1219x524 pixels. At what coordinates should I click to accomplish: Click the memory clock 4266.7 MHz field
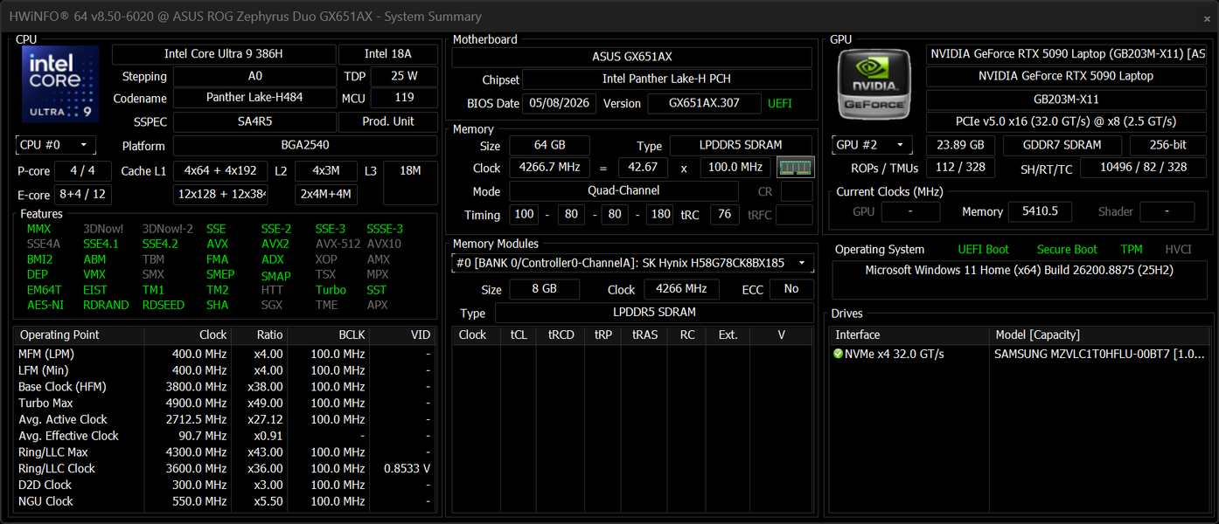[549, 168]
